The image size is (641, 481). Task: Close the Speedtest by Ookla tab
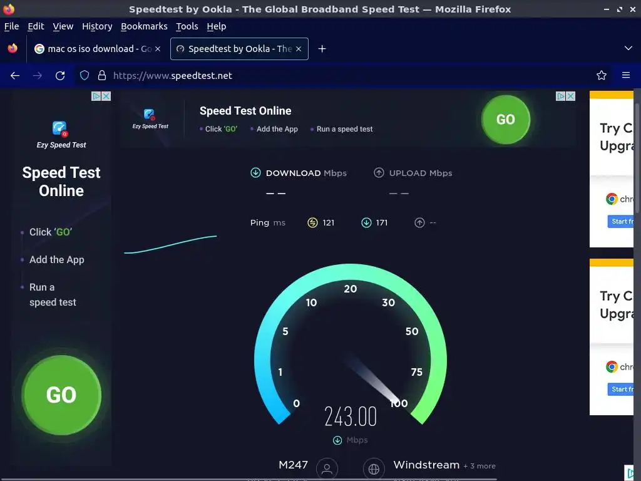(299, 49)
